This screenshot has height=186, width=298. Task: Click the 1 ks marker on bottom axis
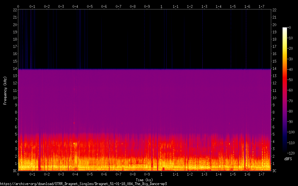162,174
